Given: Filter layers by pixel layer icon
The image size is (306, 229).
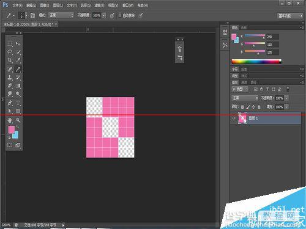Looking at the screenshot, I should (256, 89).
